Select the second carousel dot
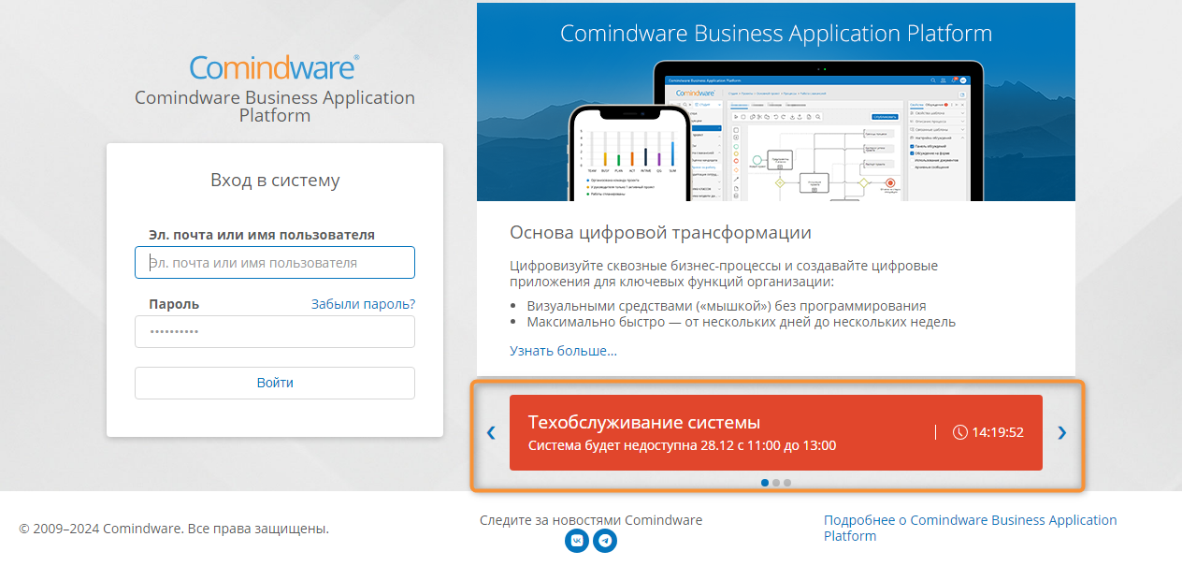This screenshot has width=1182, height=566. [776, 483]
